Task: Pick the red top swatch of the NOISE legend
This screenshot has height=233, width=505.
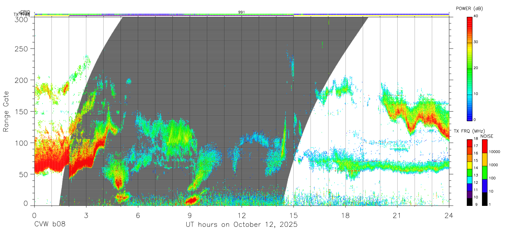Action: [485, 146]
